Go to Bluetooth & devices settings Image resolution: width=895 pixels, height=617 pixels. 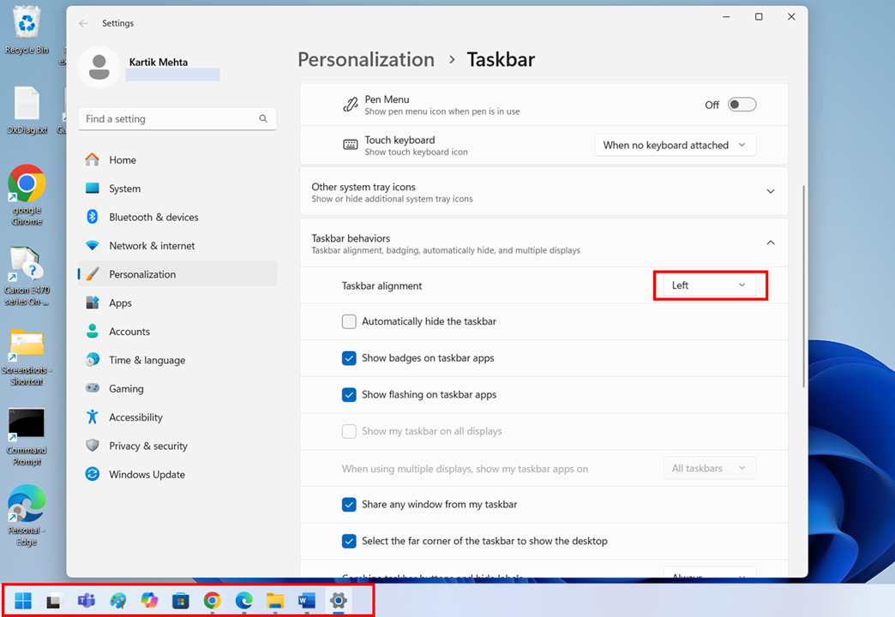[x=177, y=217]
